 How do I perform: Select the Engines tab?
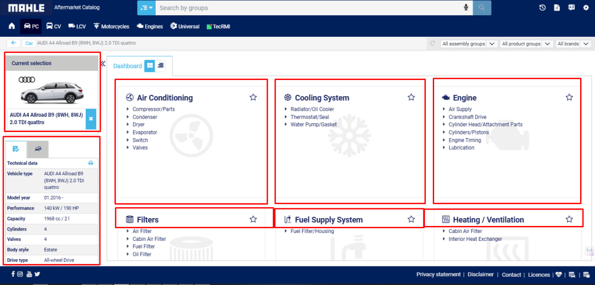tap(150, 27)
